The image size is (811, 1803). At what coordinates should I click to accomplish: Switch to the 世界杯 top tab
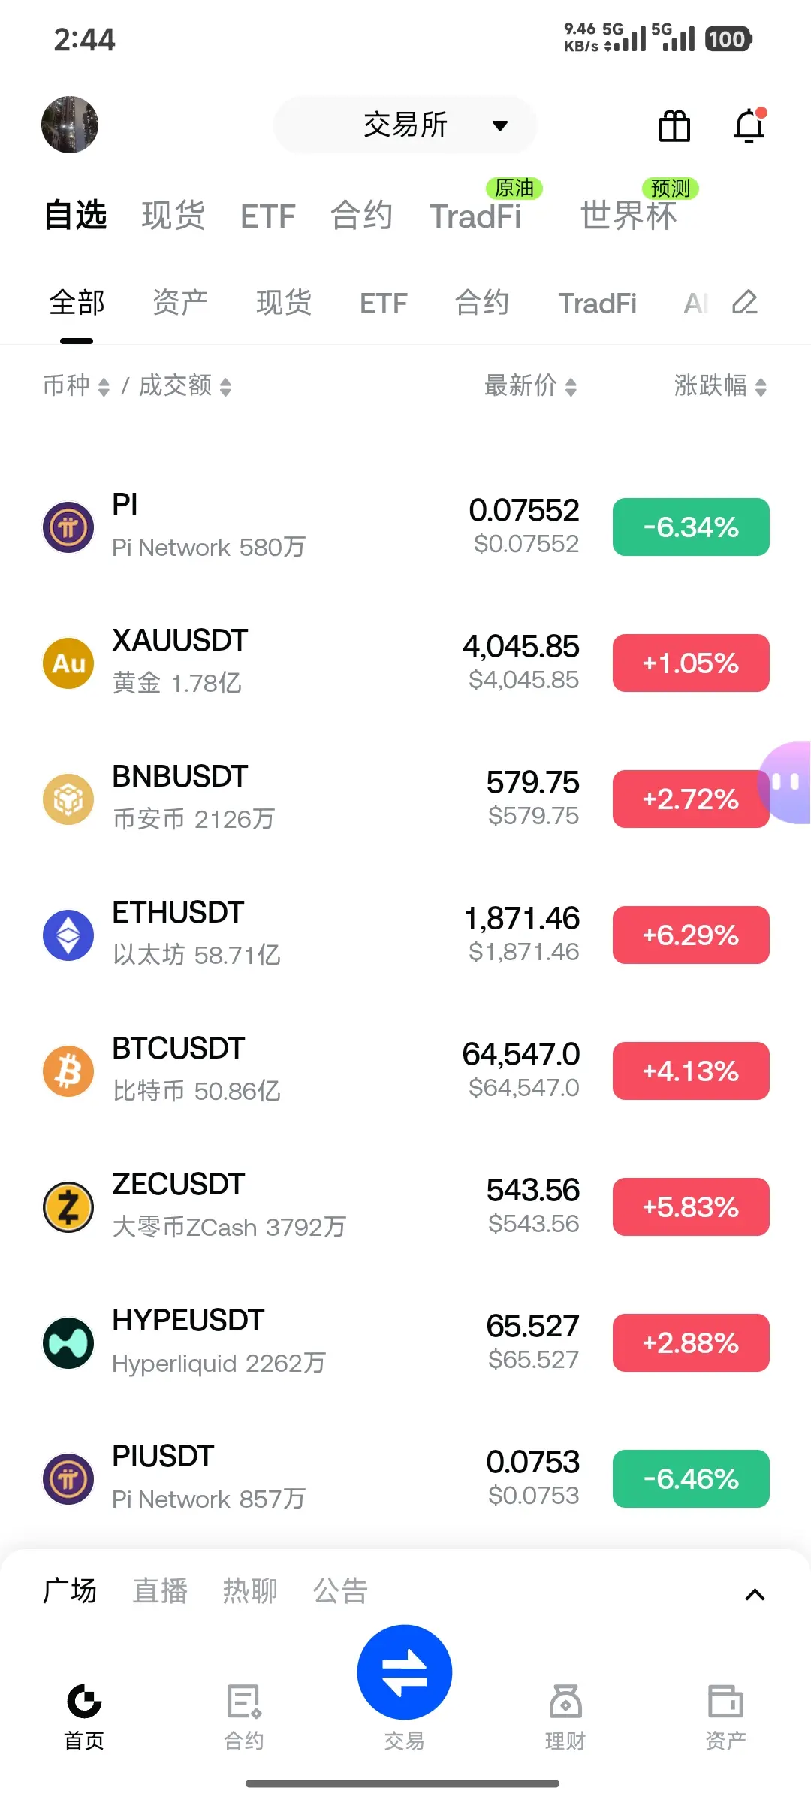click(x=629, y=216)
